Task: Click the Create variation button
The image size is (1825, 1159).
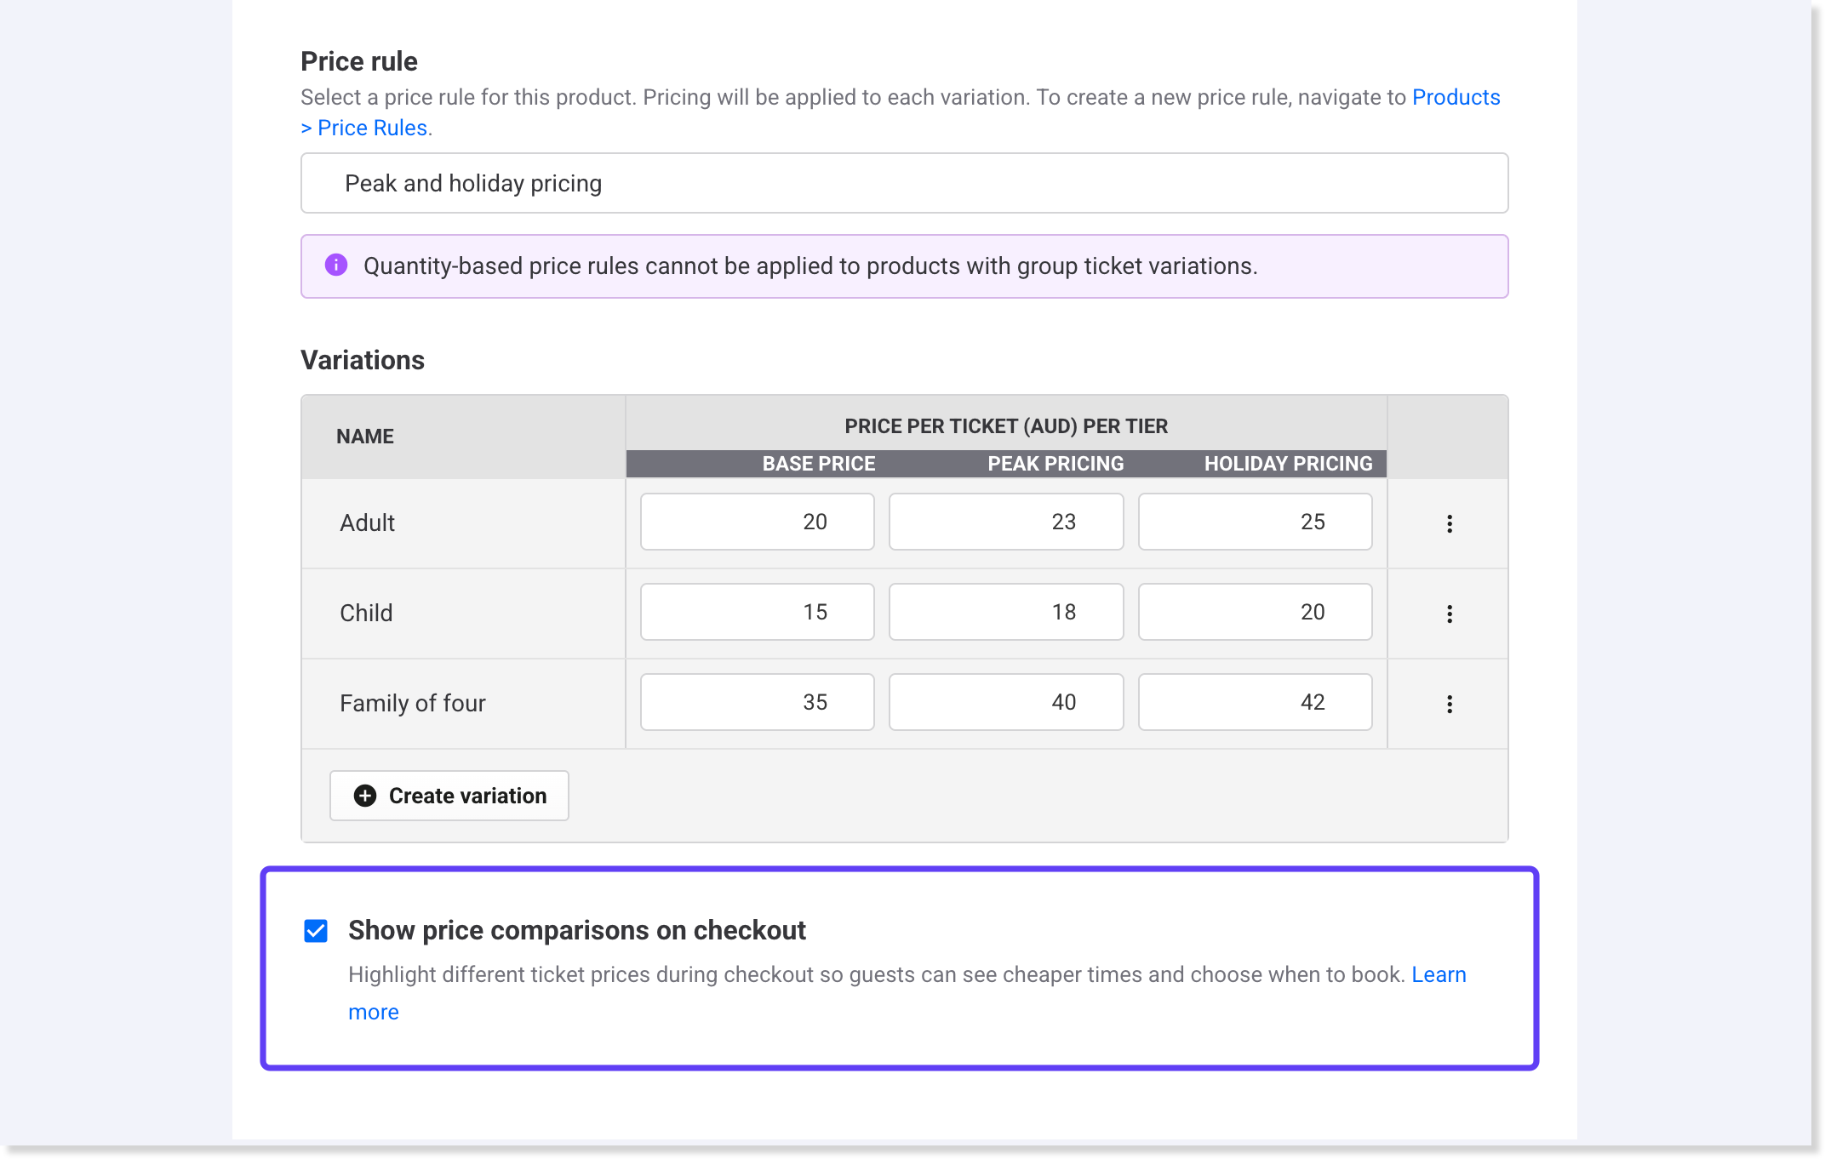Action: 449,796
